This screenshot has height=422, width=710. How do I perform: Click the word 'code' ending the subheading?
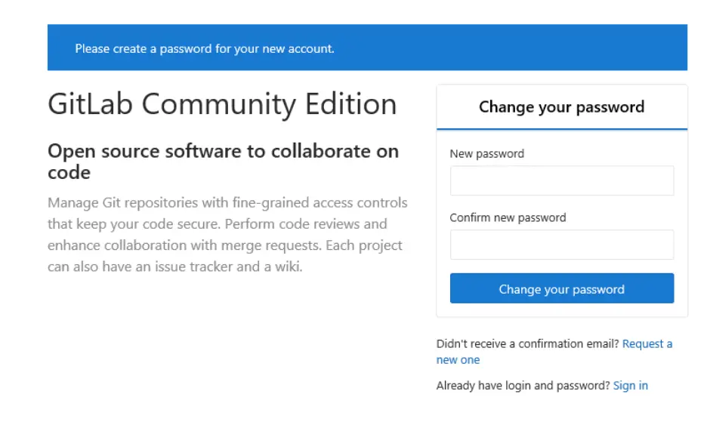coord(69,173)
